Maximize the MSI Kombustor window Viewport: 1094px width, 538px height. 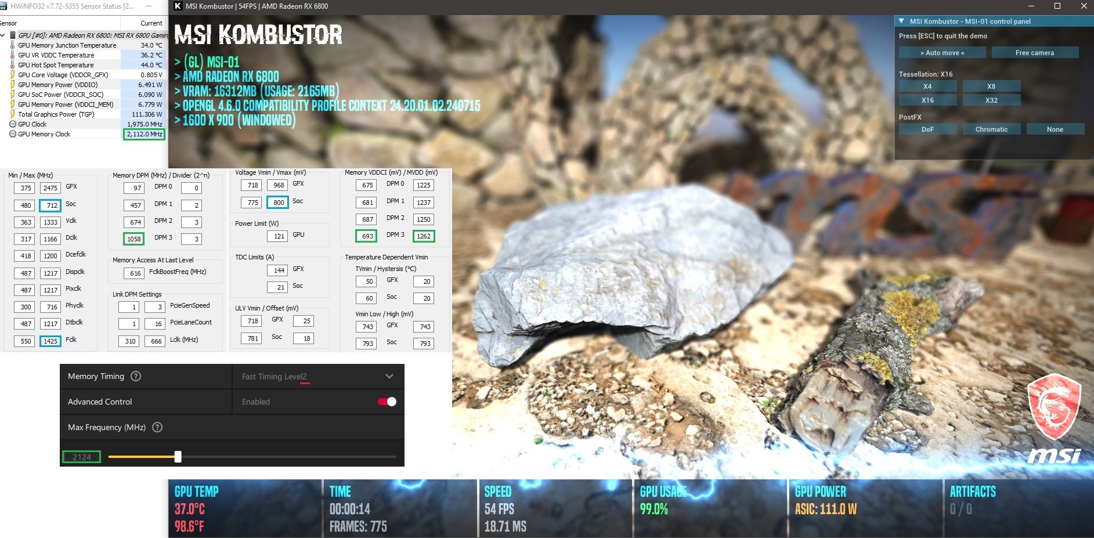tap(1057, 6)
